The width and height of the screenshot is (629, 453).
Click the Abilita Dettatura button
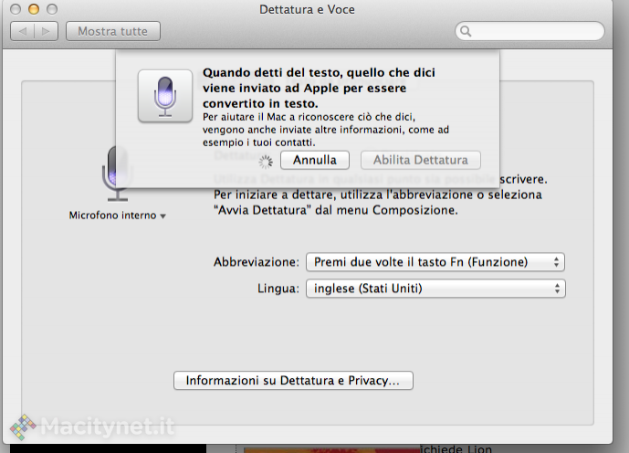421,160
